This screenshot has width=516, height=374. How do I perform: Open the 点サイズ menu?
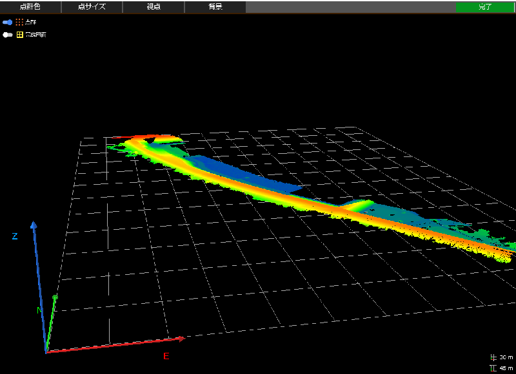point(92,7)
